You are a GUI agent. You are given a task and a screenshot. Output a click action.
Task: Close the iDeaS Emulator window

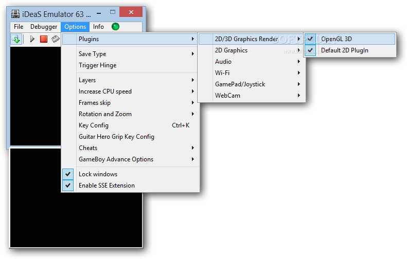pos(131,12)
